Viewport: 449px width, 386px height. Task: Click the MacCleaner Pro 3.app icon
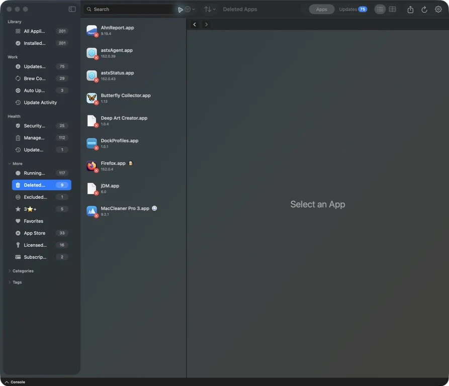pos(92,211)
